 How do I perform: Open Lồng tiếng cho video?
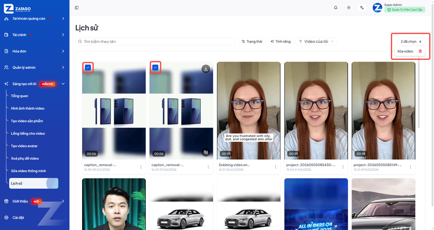tap(28, 133)
